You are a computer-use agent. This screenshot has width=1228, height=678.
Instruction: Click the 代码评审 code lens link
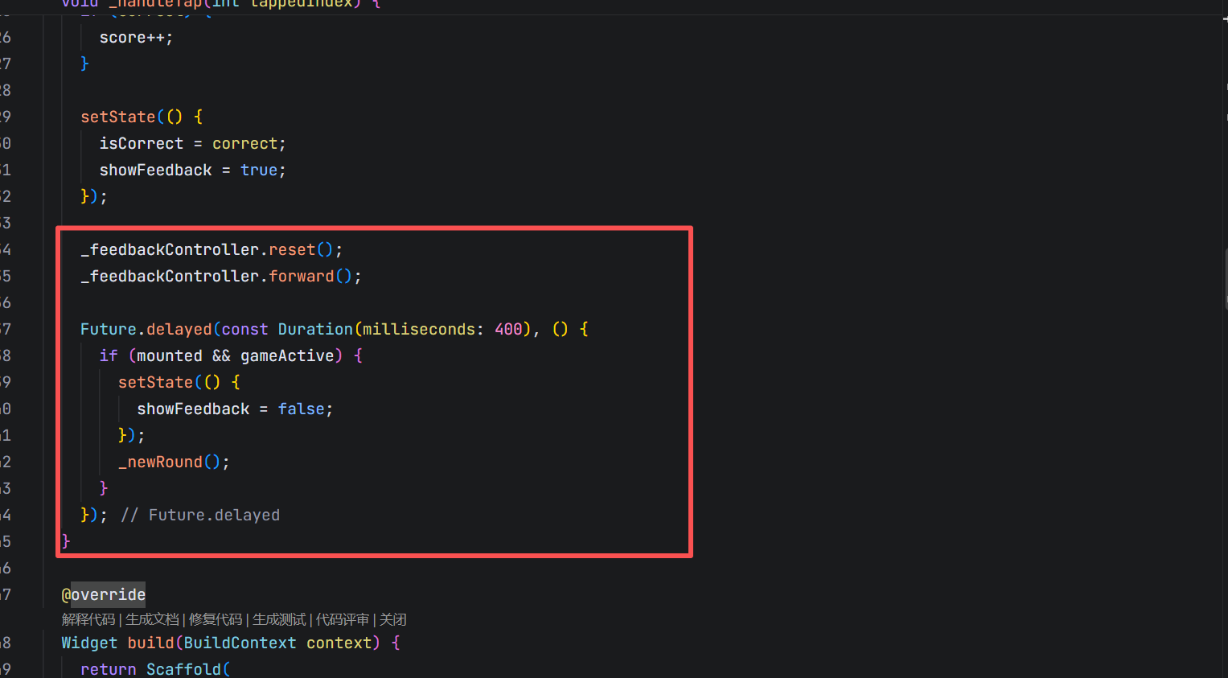tap(343, 619)
